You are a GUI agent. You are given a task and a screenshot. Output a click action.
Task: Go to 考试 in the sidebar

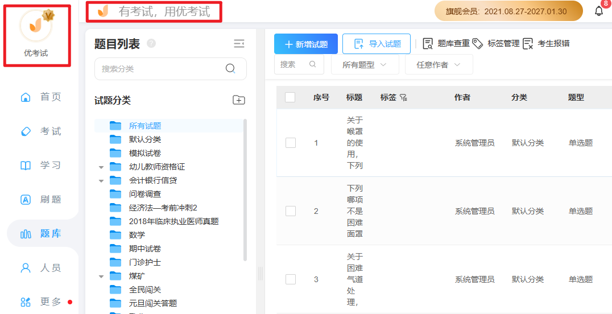pos(43,131)
